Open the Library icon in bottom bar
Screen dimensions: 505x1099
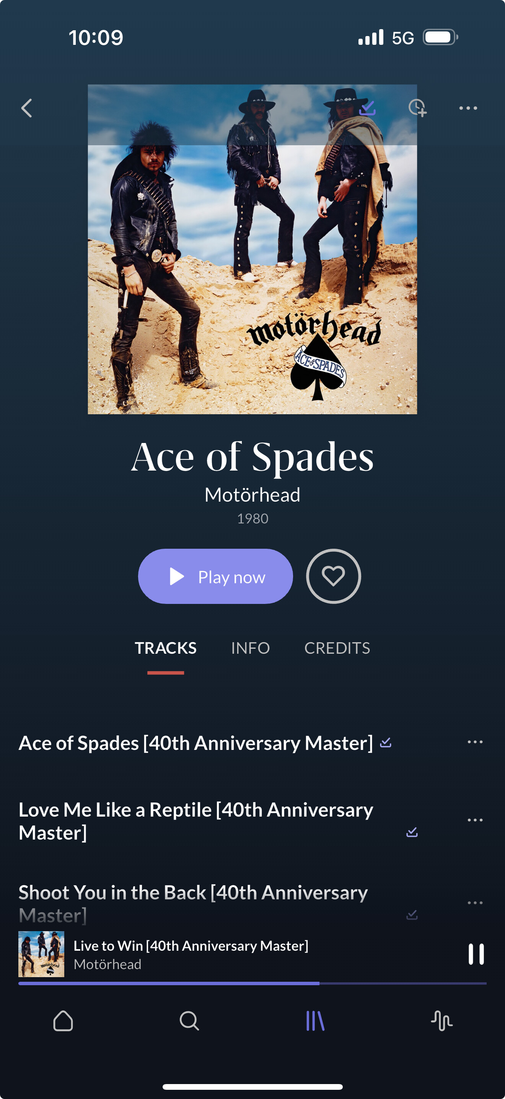click(316, 1021)
